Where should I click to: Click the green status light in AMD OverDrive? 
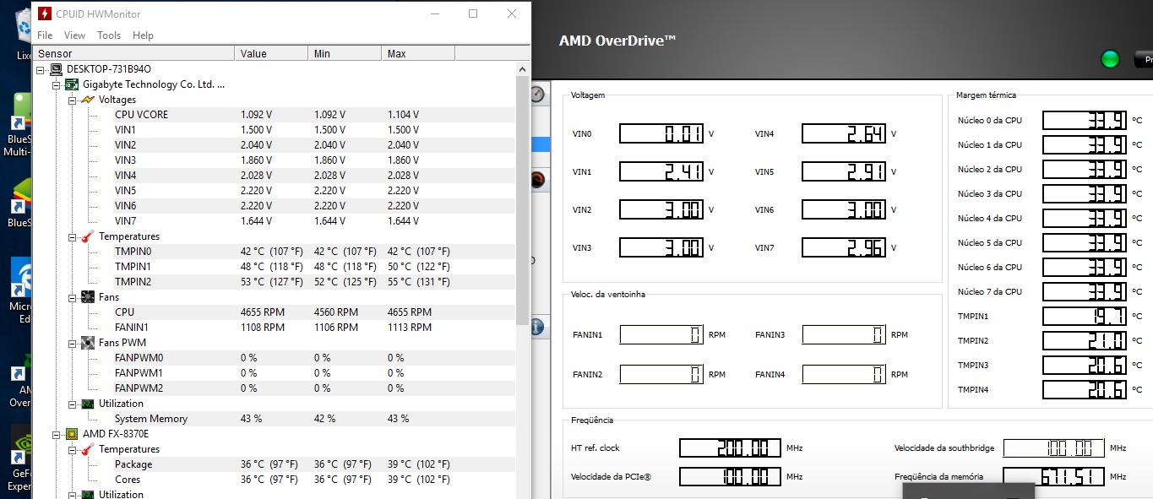[x=1111, y=58]
